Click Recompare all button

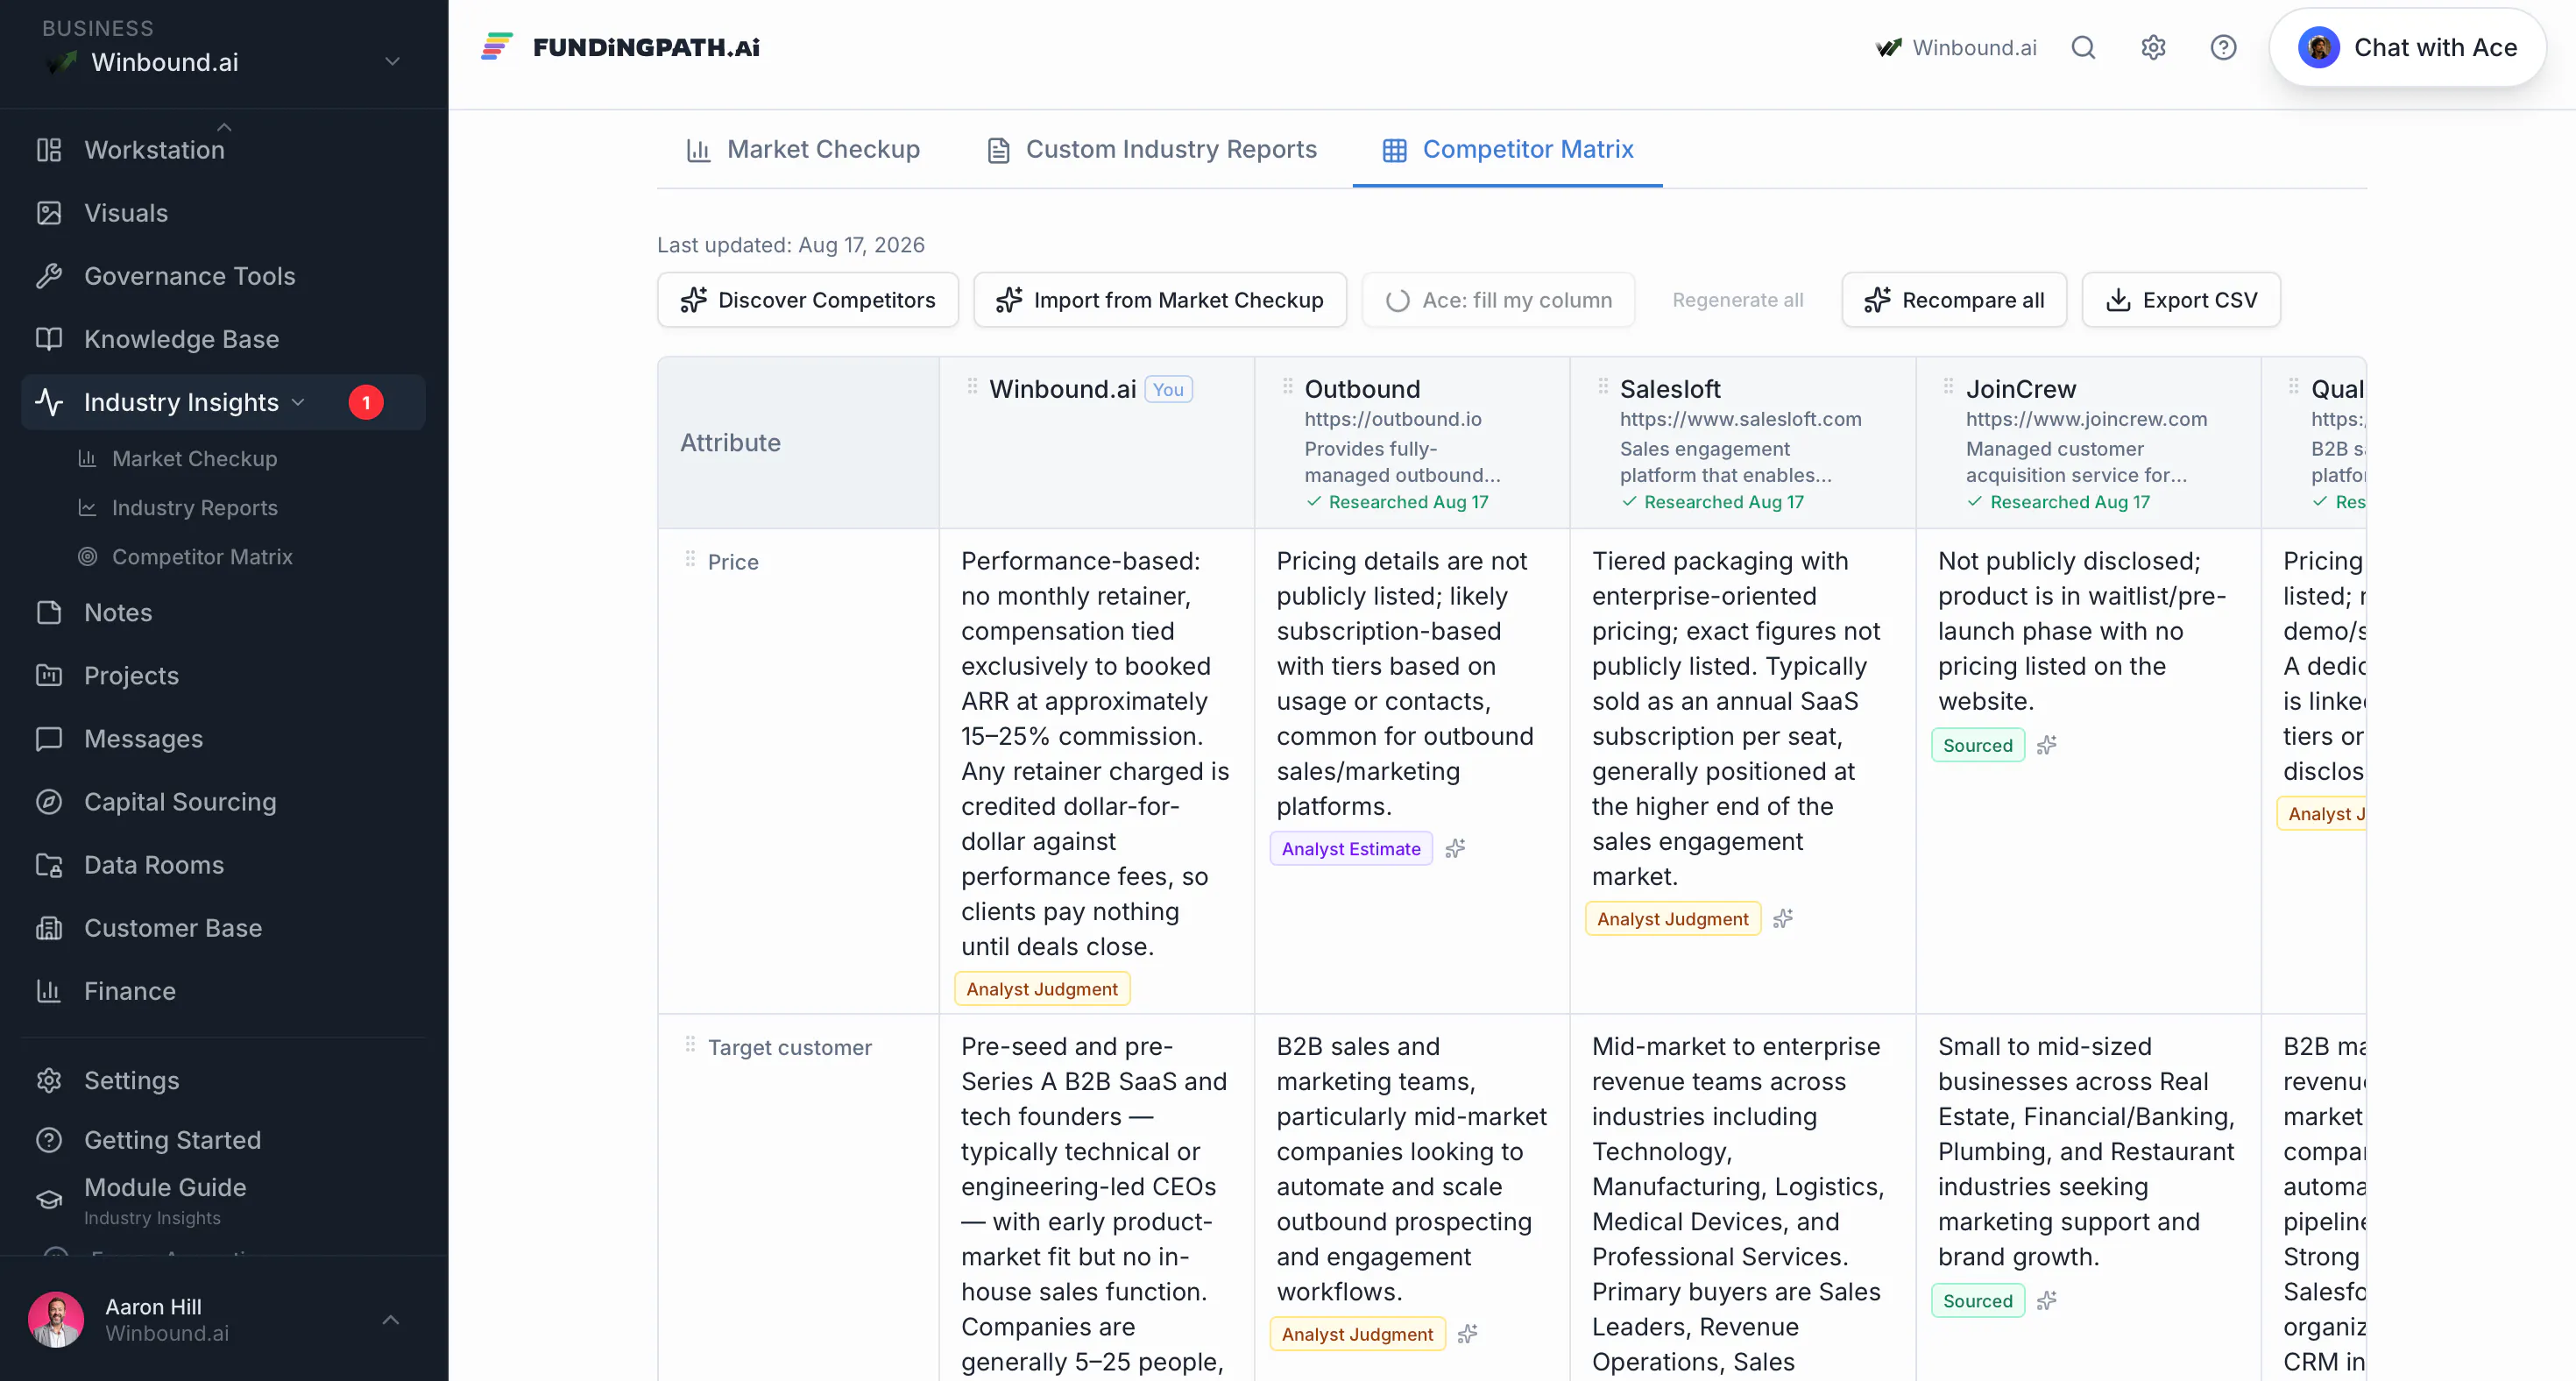(x=1954, y=300)
